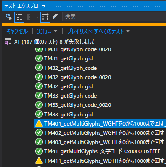
Task: Toggle the list view button
Action: point(45,17)
